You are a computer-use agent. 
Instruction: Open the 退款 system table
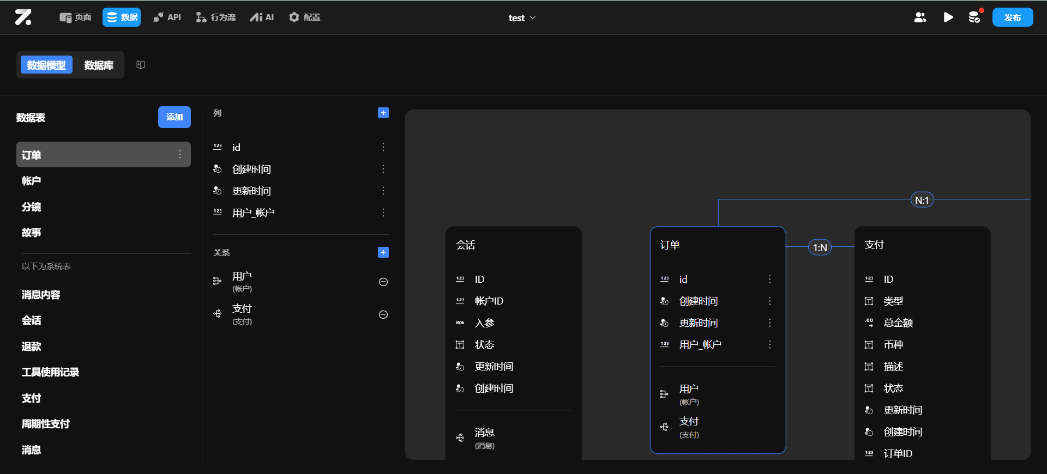104,347
